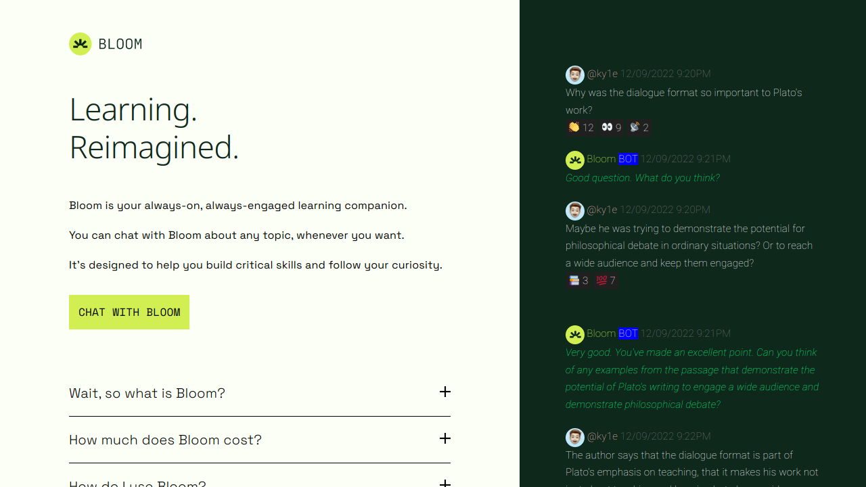Click eyes reaction with count 9
This screenshot has width=866, height=487.
612,127
